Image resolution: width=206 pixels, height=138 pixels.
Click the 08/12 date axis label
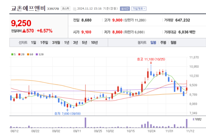tap(14, 131)
